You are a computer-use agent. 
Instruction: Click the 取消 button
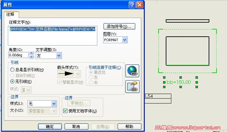pos(76,127)
